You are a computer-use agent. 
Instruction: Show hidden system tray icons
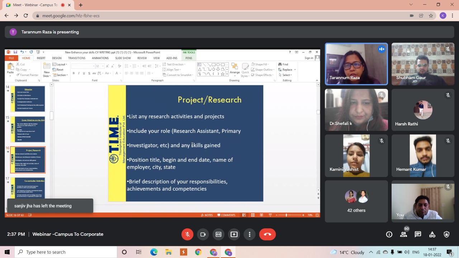371,252
